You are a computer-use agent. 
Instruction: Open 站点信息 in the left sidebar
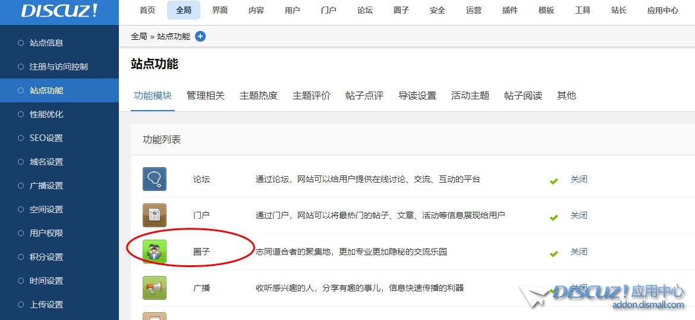pyautogui.click(x=46, y=43)
